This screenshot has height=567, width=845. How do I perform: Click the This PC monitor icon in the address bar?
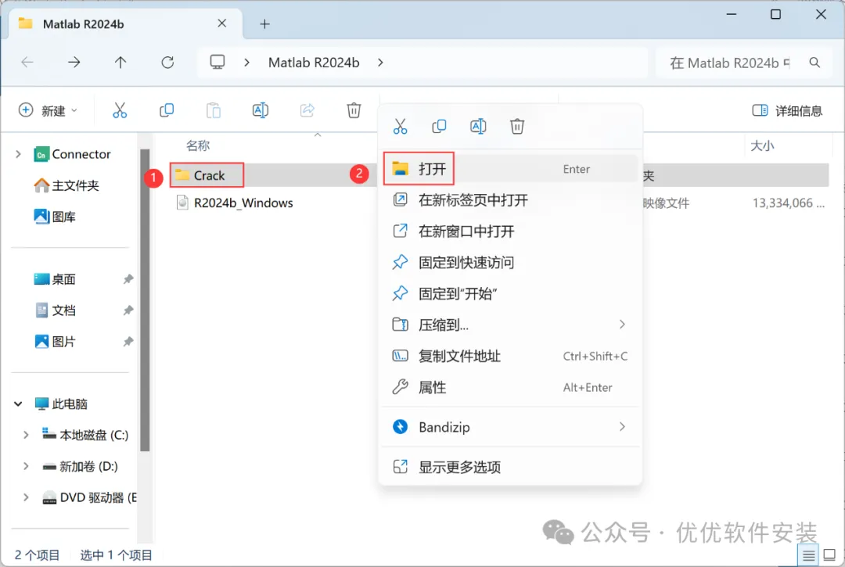point(218,62)
